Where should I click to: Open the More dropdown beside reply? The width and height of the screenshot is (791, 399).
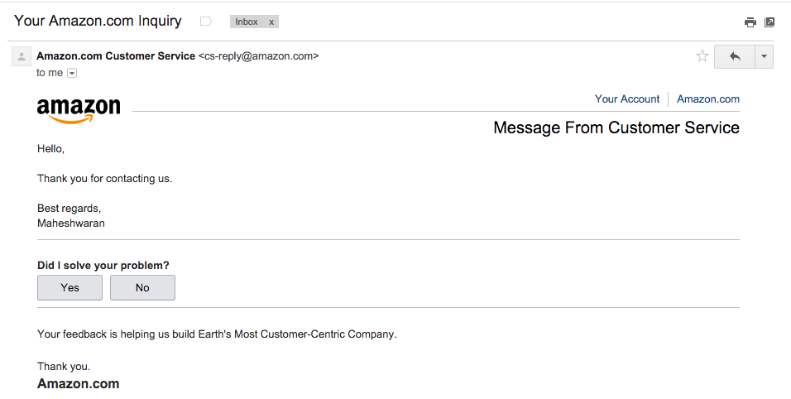tap(764, 56)
